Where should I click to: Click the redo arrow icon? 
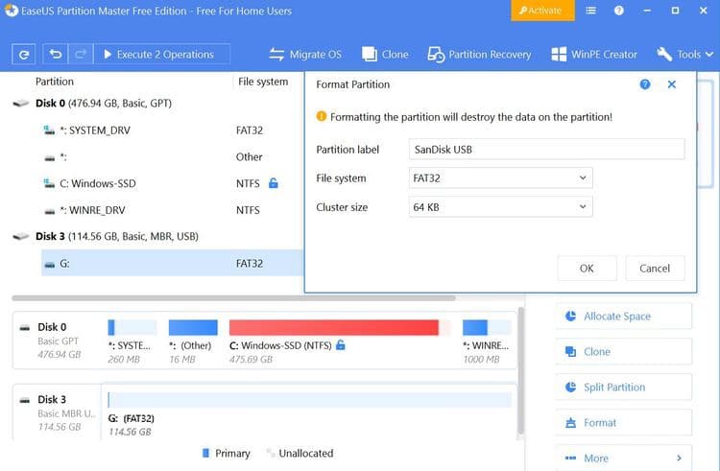tap(81, 55)
